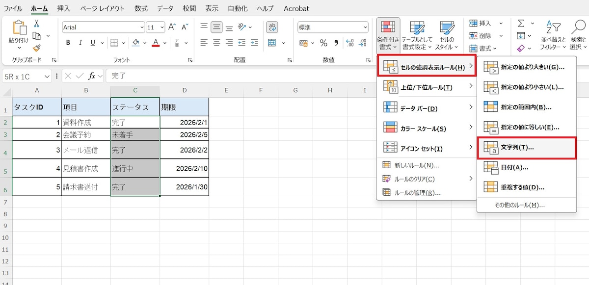Select the Format Painter brush icon
Viewport: 589px width, 285px height.
click(x=36, y=48)
